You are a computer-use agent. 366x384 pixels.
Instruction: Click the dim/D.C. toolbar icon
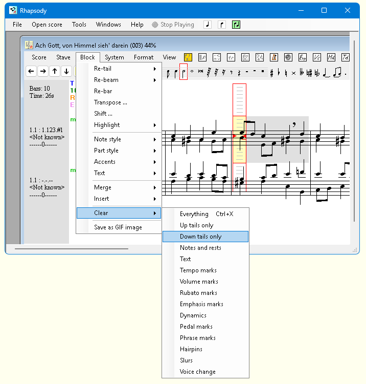pos(245,58)
